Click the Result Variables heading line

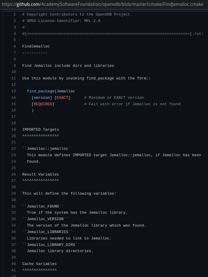pos(40,175)
